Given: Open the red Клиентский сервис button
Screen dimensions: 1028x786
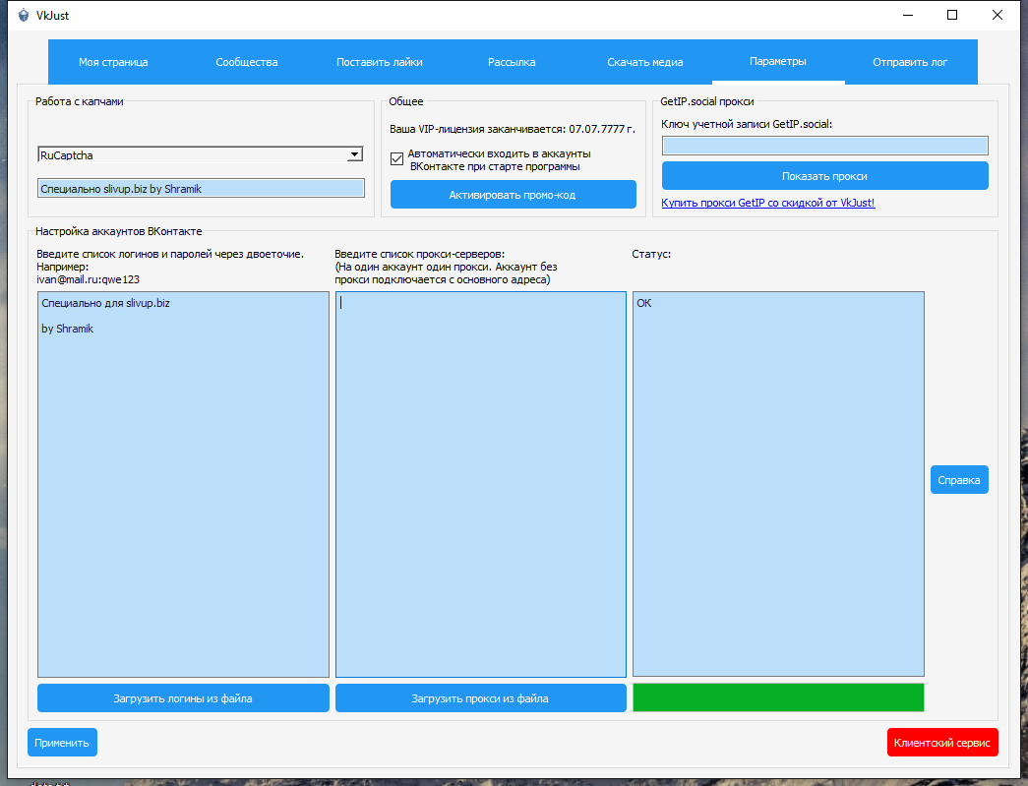Looking at the screenshot, I should point(942,743).
